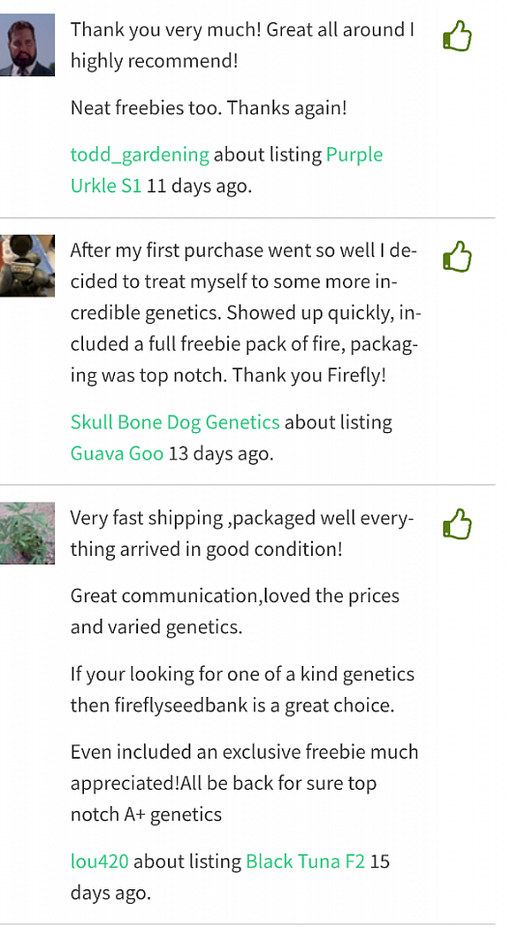The width and height of the screenshot is (510, 928).
Task: Open the Black Tuna F2 listing
Action: pos(305,861)
